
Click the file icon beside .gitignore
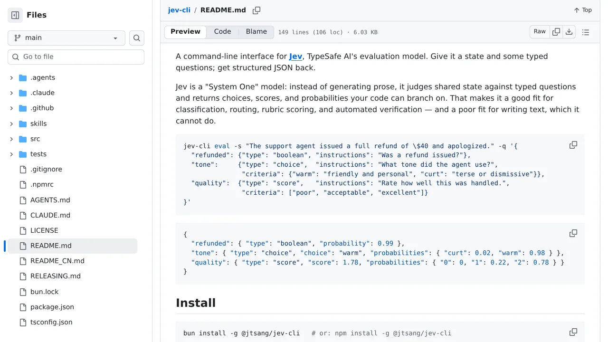click(x=23, y=170)
